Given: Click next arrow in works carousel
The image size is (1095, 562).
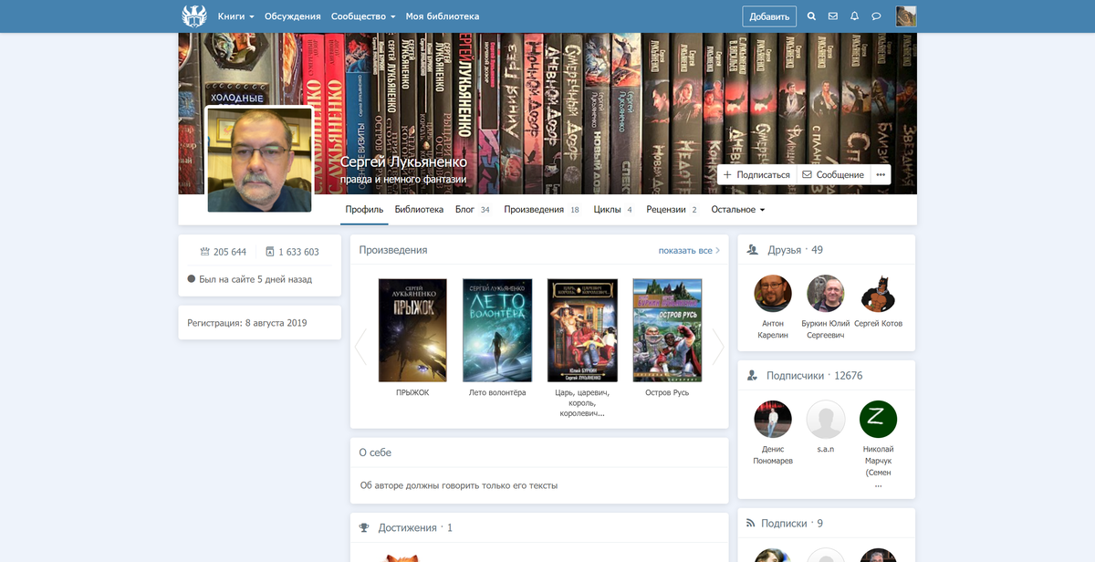Looking at the screenshot, I should click(x=718, y=347).
